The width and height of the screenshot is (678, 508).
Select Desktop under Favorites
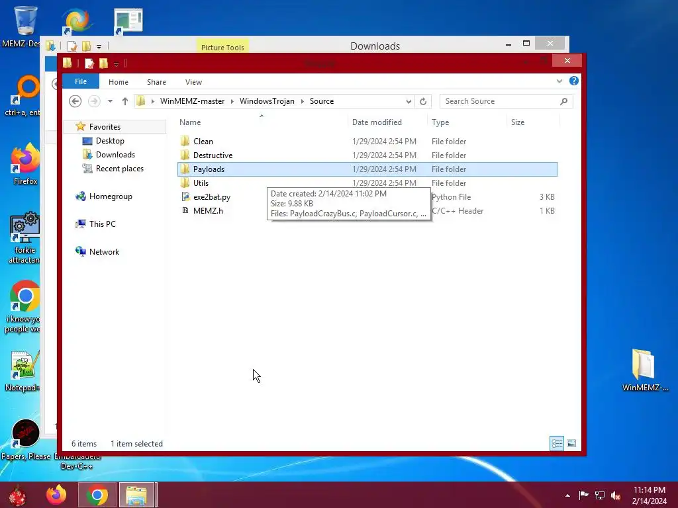tap(110, 141)
